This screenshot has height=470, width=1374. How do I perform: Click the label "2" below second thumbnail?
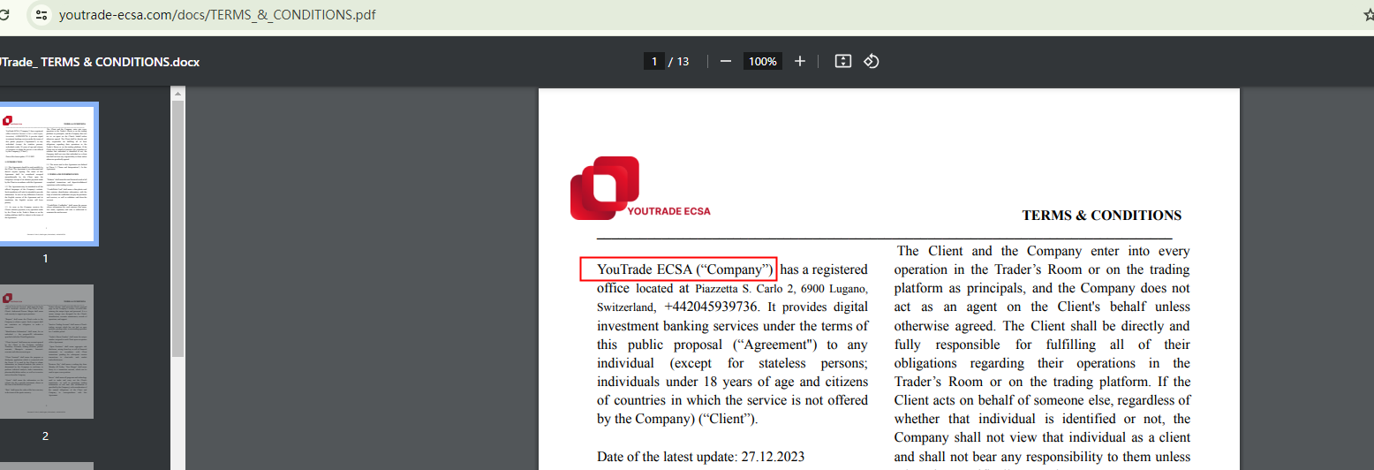tap(46, 436)
